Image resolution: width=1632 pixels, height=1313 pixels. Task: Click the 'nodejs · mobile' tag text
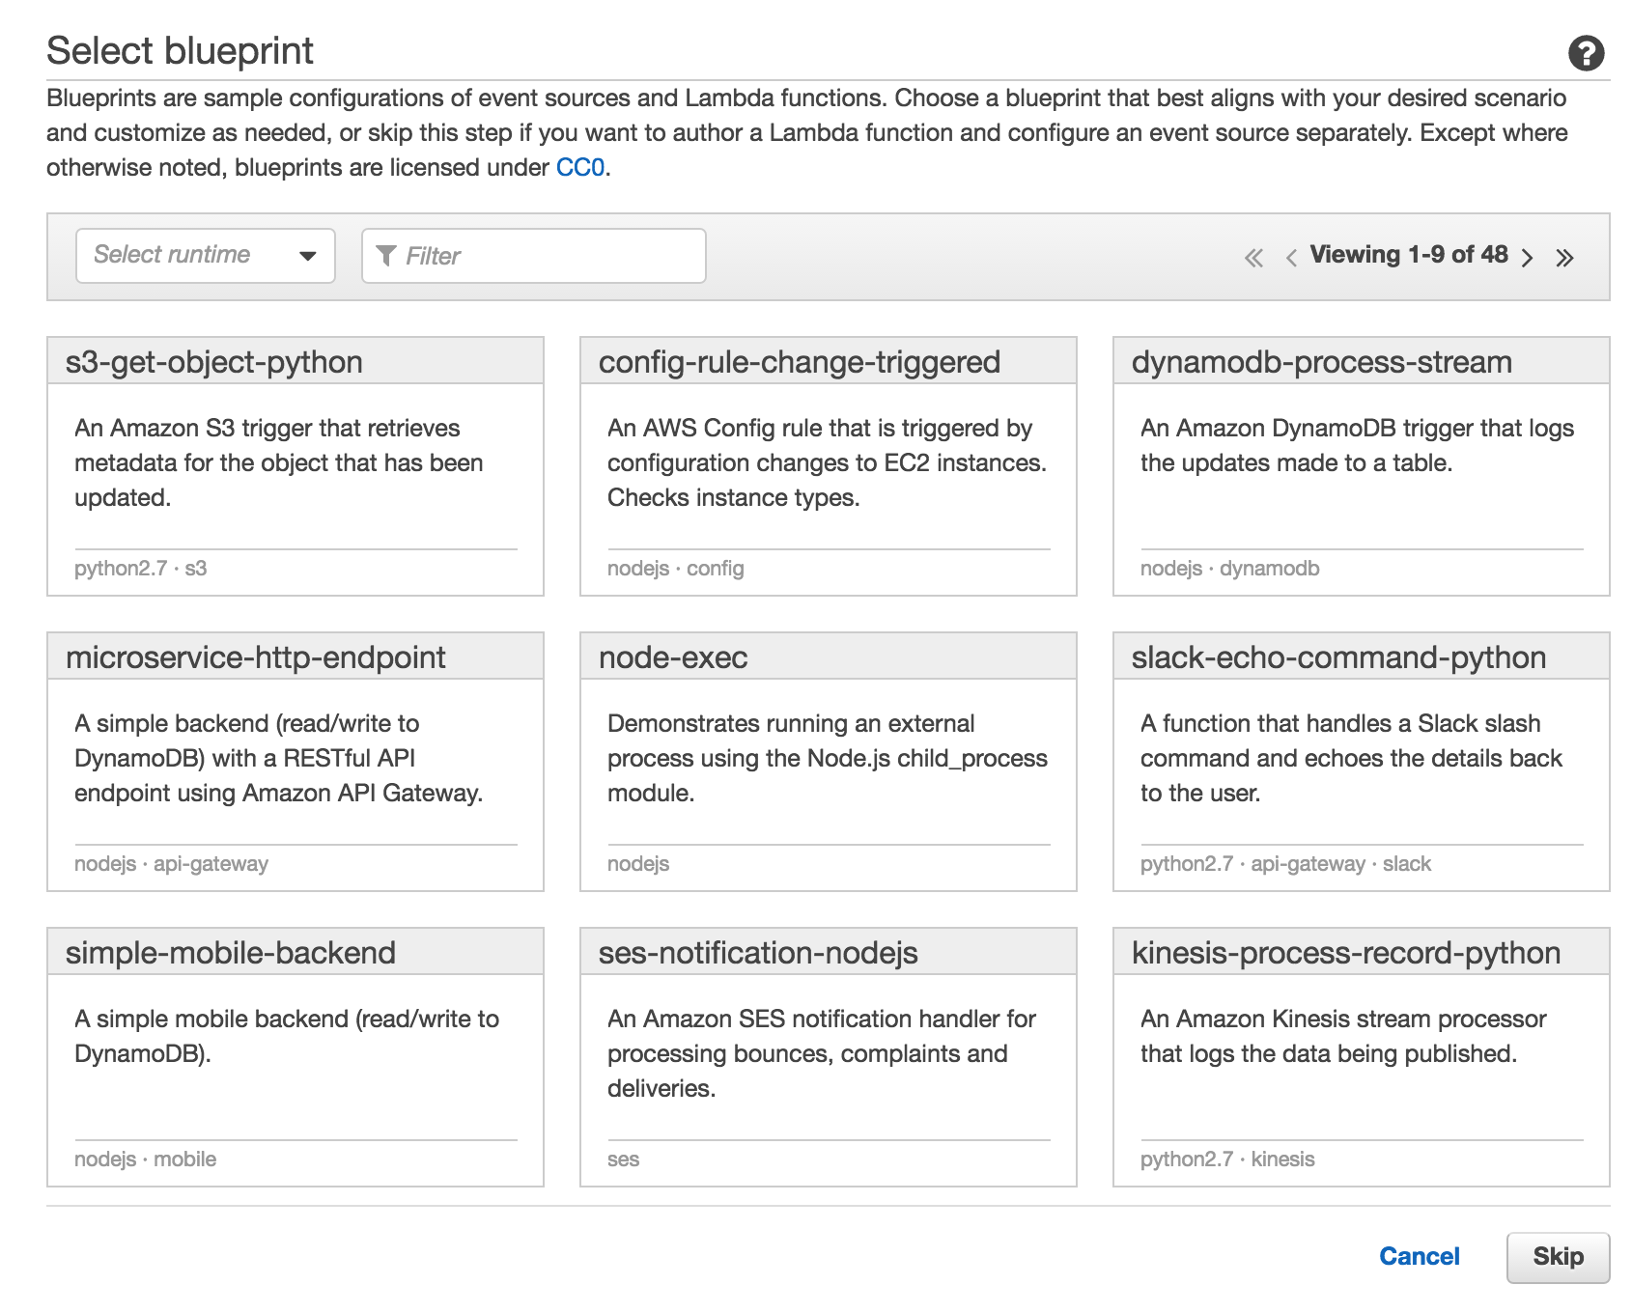tap(146, 1159)
